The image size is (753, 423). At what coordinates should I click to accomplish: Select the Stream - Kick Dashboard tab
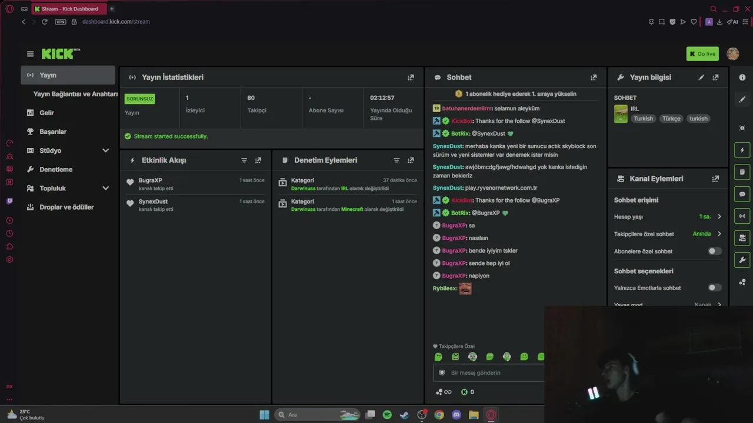(x=69, y=9)
